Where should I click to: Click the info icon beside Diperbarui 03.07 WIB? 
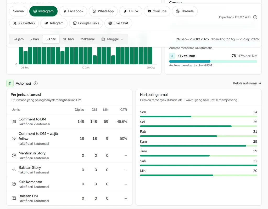tap(255, 17)
